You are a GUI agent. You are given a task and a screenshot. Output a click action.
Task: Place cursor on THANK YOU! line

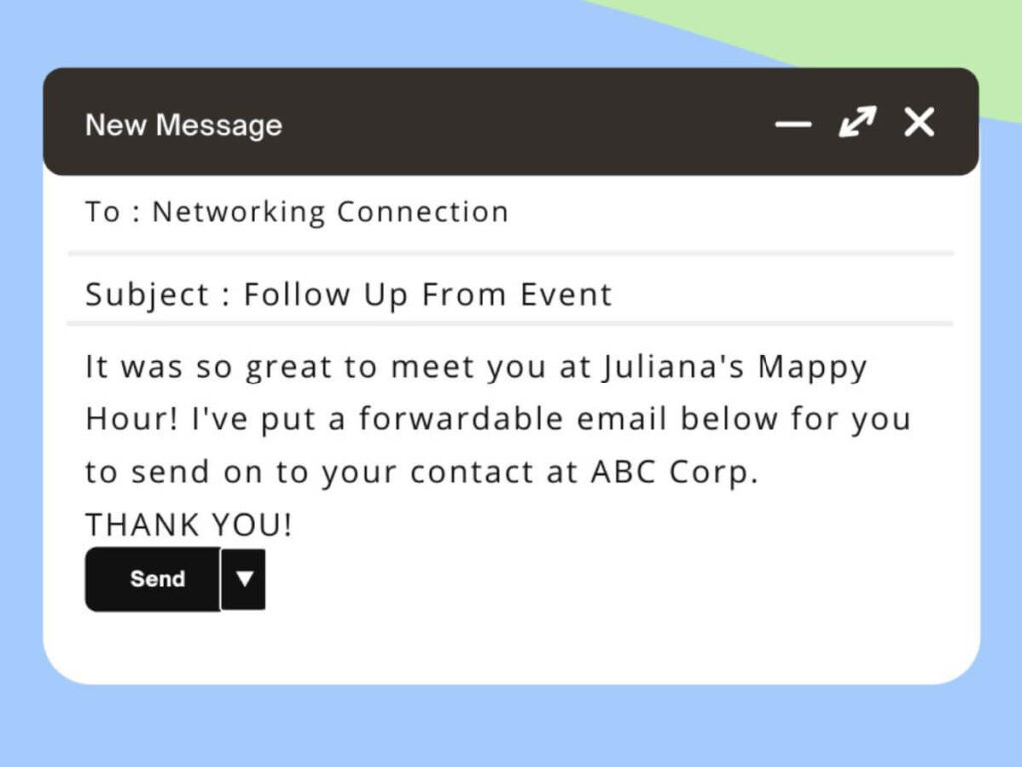[189, 525]
